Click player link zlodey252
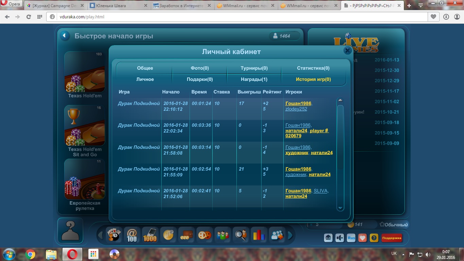The width and height of the screenshot is (464, 261). [x=296, y=109]
